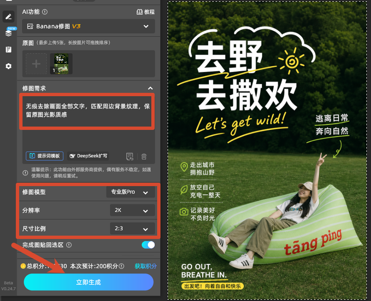Open the 教程 tutorial link

(x=145, y=12)
